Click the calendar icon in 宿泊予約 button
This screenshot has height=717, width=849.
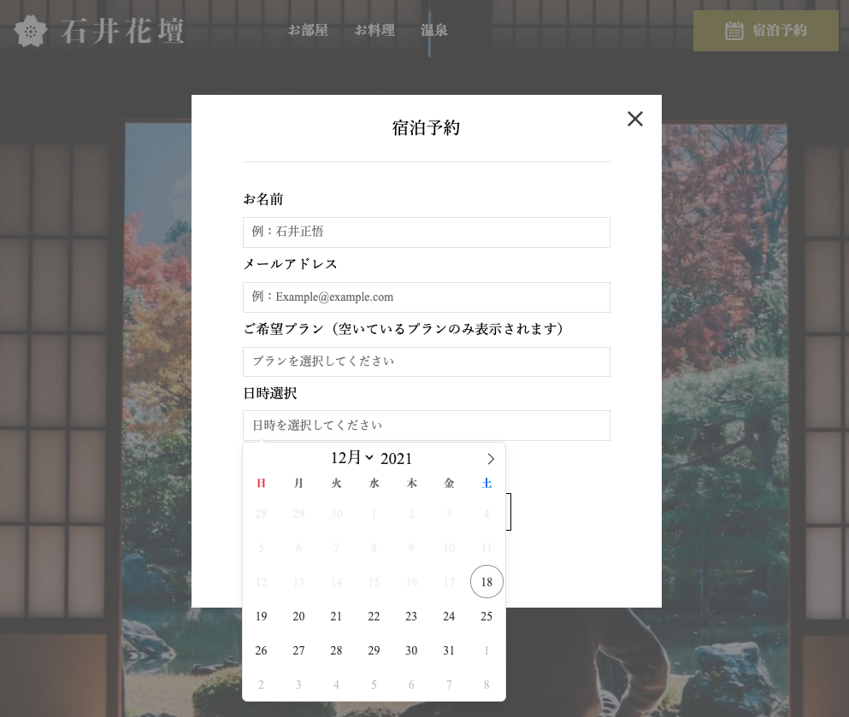pyautogui.click(x=734, y=31)
